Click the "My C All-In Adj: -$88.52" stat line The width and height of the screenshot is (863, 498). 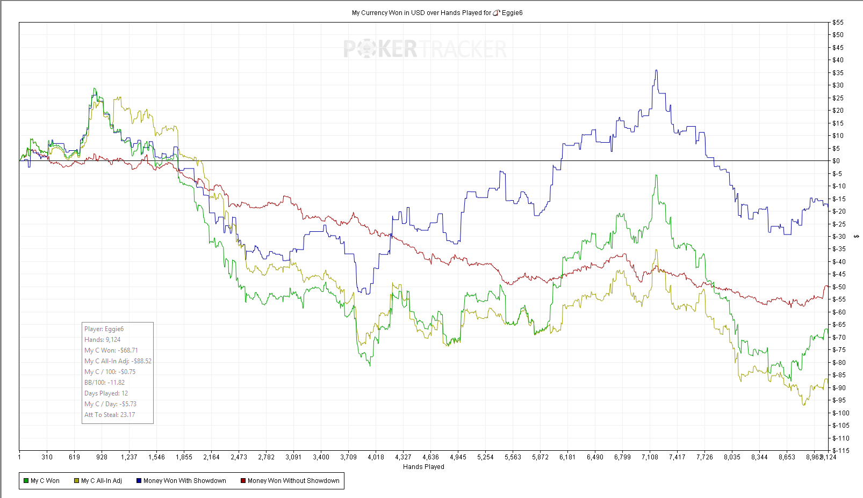click(x=118, y=361)
